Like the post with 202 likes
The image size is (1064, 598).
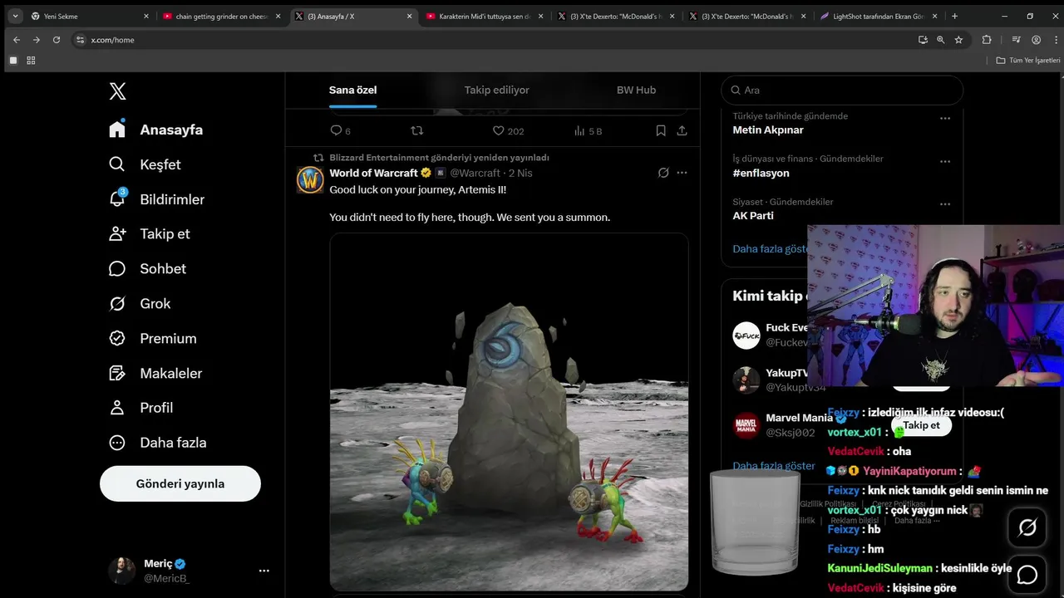(x=508, y=130)
